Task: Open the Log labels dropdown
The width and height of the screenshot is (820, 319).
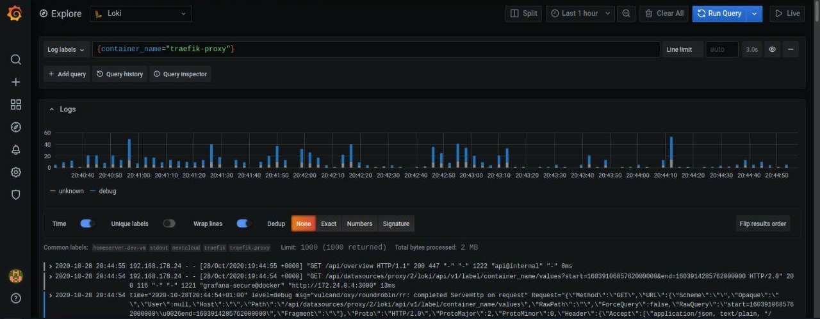Action: tap(66, 49)
